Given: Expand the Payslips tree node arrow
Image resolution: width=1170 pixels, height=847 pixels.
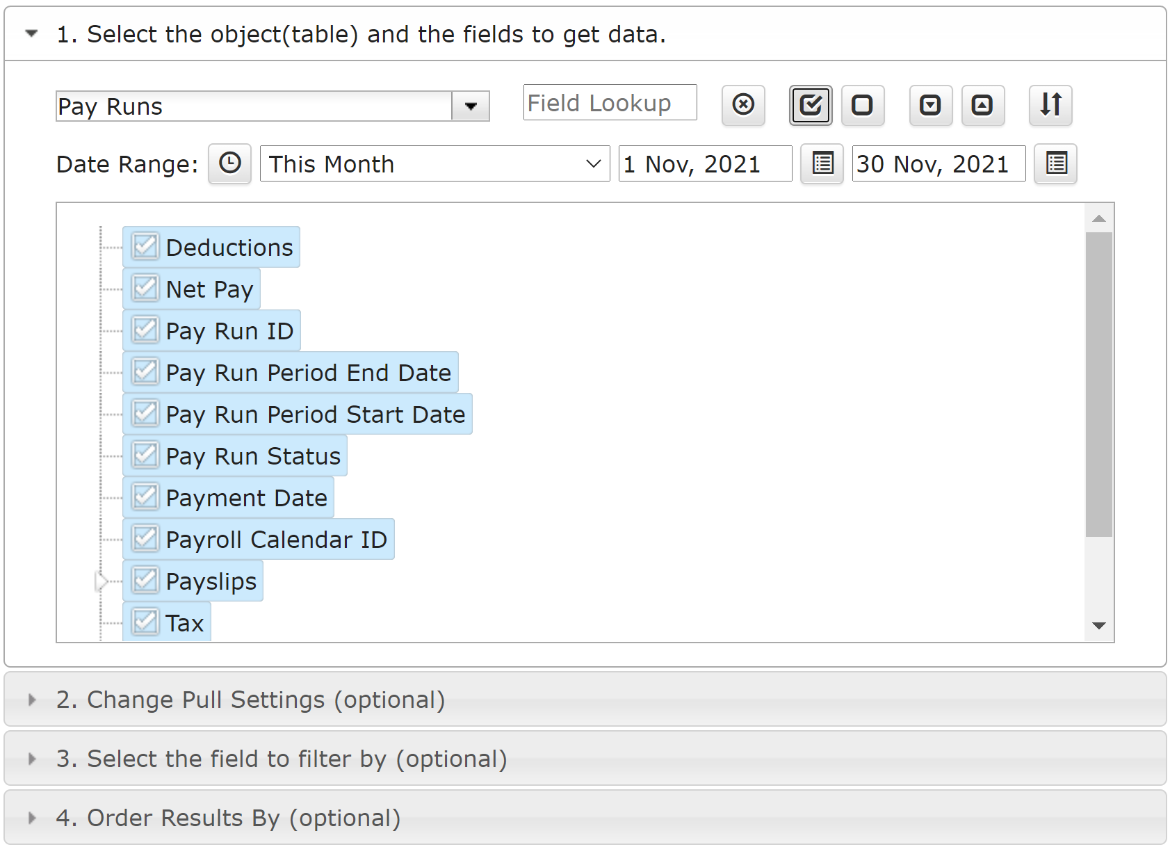Looking at the screenshot, I should [101, 581].
